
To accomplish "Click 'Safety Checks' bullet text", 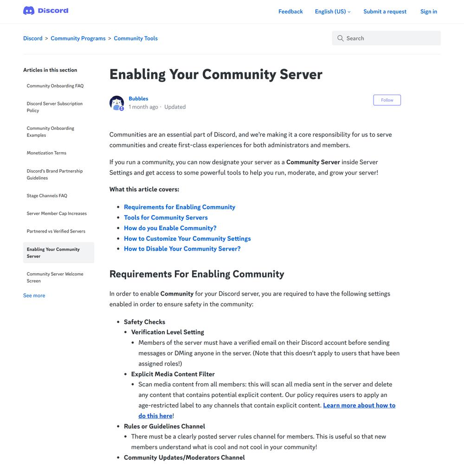I will 144,322.
